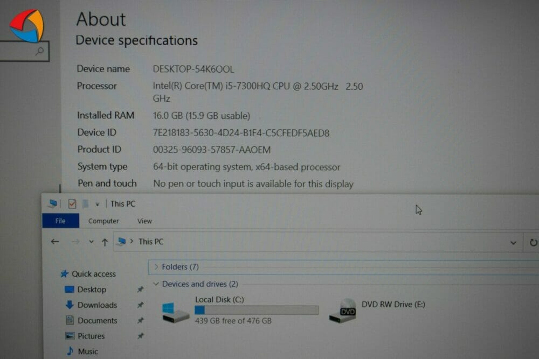Screen dimensions: 539x359
Task: Click the Device specifications heading
Action: [136, 40]
